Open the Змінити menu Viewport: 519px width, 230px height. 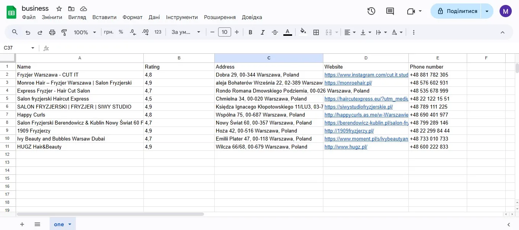coord(52,17)
